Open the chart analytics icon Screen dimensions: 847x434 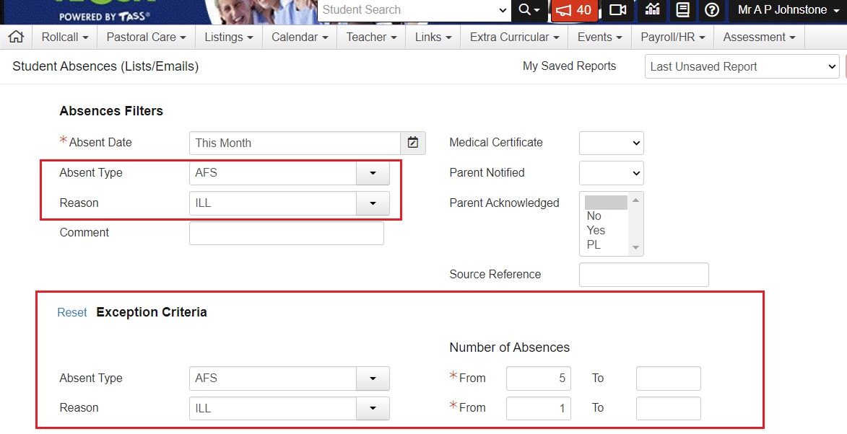click(652, 10)
